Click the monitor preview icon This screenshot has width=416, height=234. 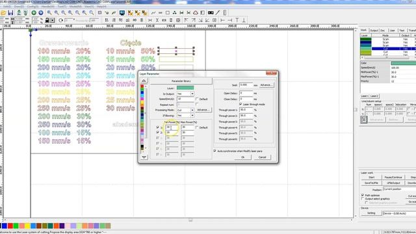tap(122, 13)
